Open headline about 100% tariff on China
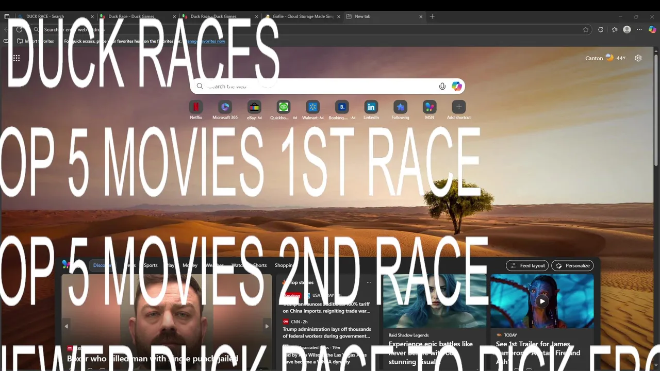Image resolution: width=660 pixels, height=371 pixels. click(327, 308)
